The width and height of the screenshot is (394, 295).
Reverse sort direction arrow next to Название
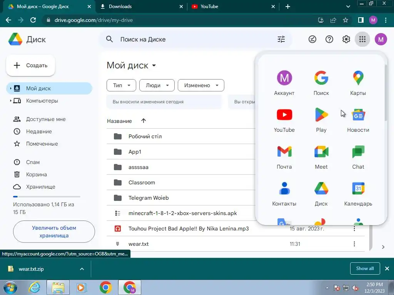[144, 121]
